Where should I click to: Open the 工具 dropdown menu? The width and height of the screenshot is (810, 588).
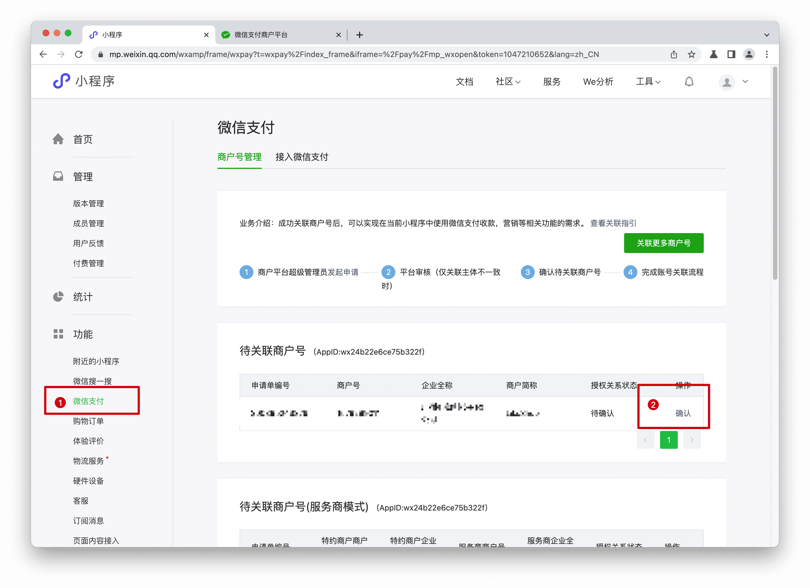(x=648, y=81)
